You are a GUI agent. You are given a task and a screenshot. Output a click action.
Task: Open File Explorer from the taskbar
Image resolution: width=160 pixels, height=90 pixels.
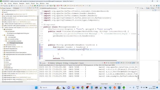(73, 87)
